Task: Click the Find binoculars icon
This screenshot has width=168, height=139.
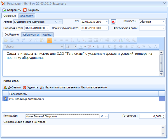Action: [x=115, y=40]
